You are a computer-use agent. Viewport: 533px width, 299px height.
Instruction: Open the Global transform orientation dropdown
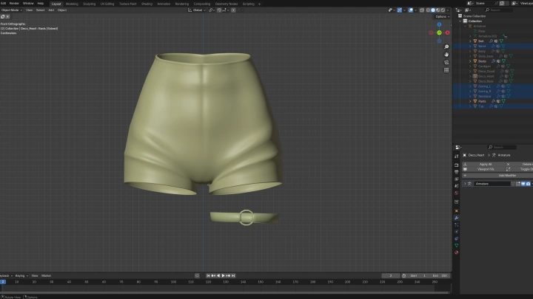[x=197, y=10]
